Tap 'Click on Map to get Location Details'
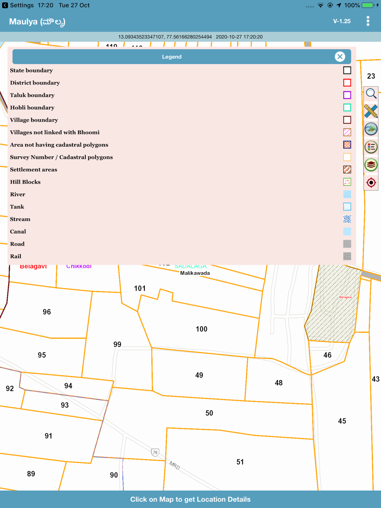 tap(190, 499)
